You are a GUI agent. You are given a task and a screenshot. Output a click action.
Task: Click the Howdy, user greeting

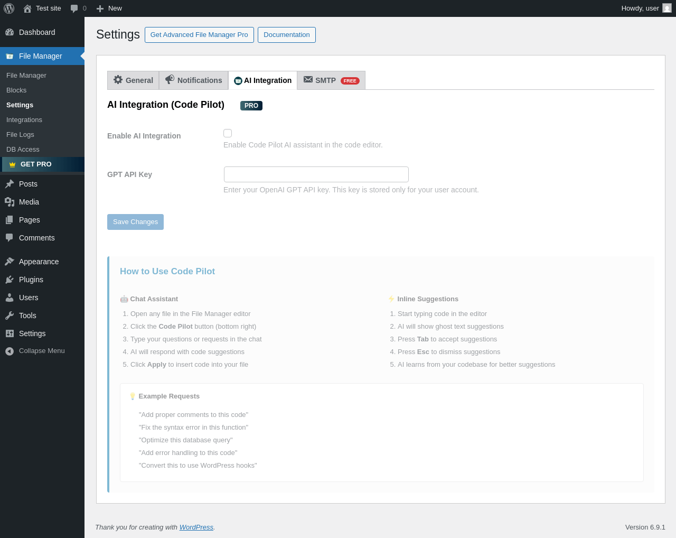(640, 8)
